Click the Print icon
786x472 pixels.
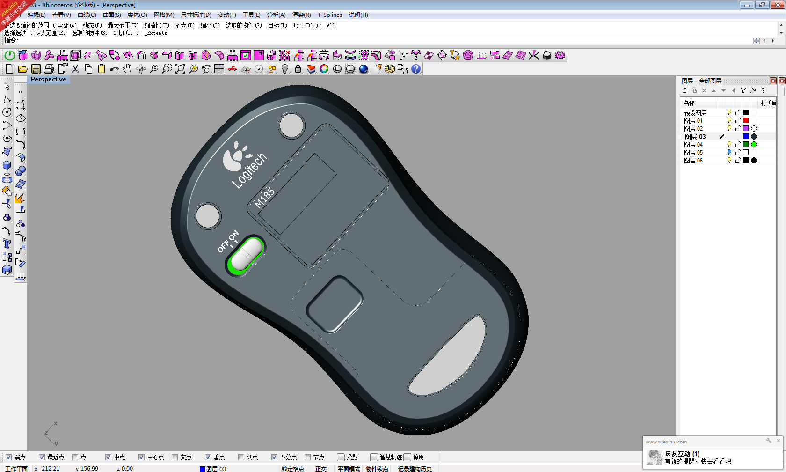[x=49, y=69]
